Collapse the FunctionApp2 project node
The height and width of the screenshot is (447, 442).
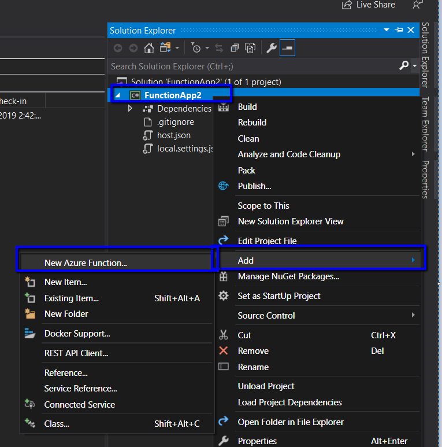click(118, 95)
